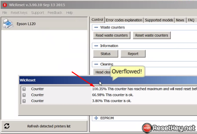Click the Report button

click(x=133, y=54)
